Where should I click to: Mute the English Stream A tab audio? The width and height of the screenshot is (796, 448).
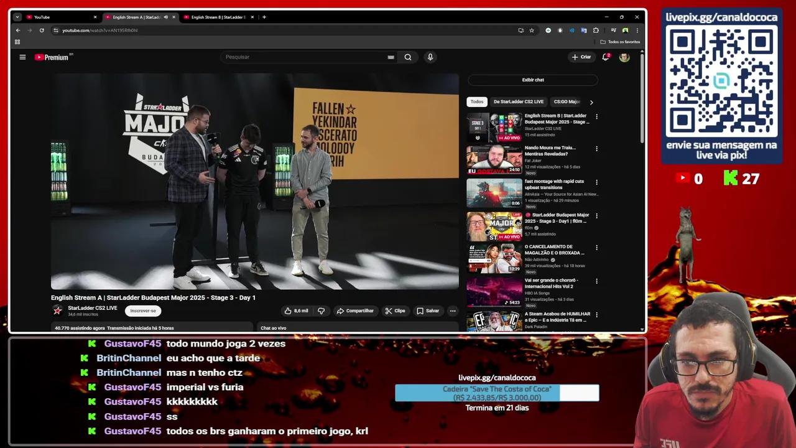[165, 17]
